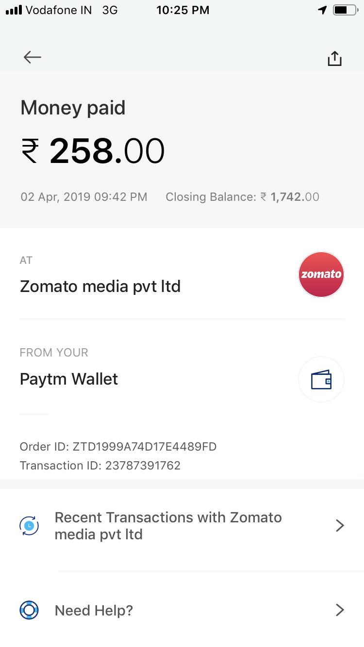Tap the battery icon in status bar

[345, 10]
